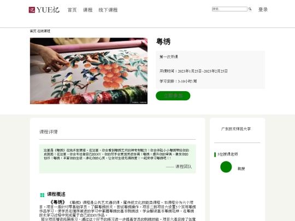Click the YUE忆 logo icon

click(32, 10)
